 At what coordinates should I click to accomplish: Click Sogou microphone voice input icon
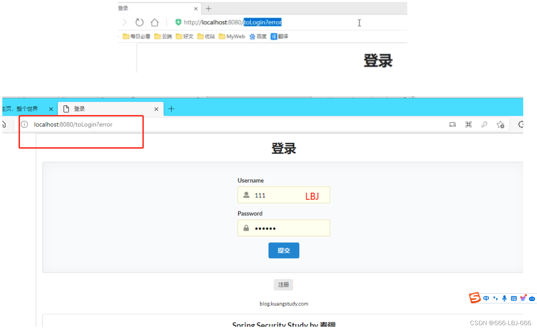[x=504, y=298]
